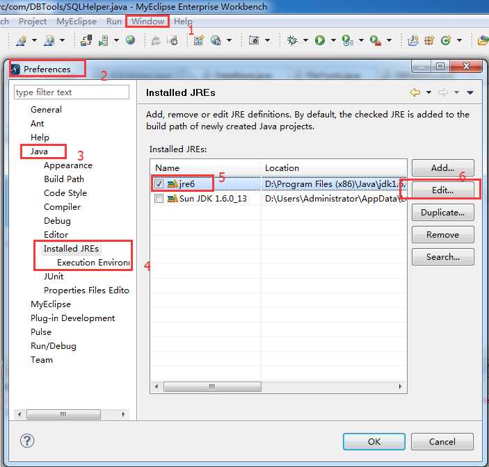Click the Edit... button

coord(443,190)
